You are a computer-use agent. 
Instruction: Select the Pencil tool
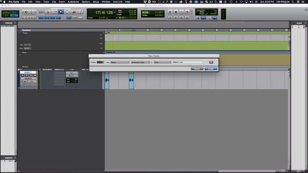80,12
